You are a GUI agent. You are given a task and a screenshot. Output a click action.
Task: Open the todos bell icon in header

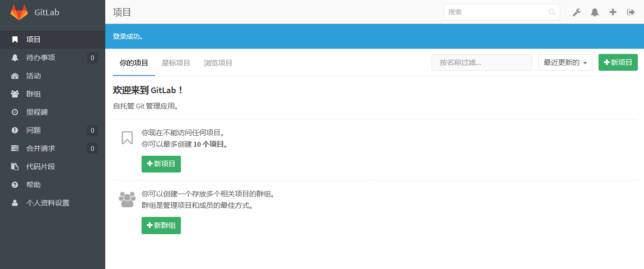pyautogui.click(x=595, y=12)
